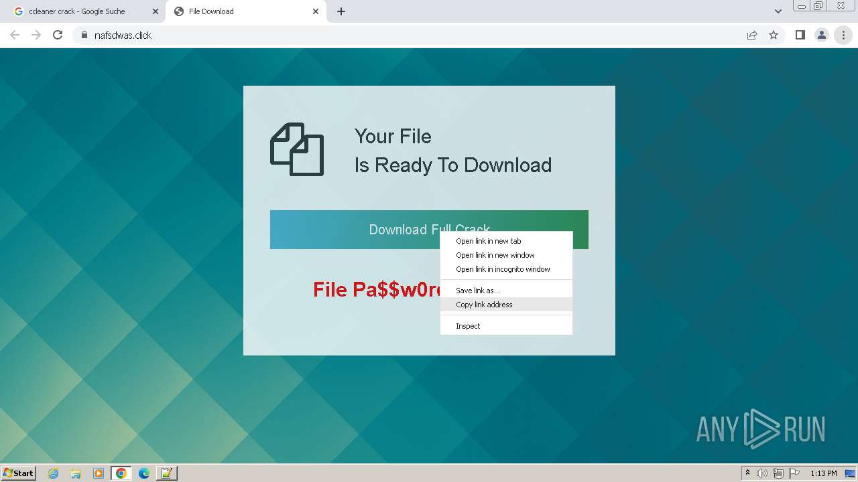The image size is (858, 482).
Task: Open Microsoft Edge from the taskbar
Action: pyautogui.click(x=144, y=473)
